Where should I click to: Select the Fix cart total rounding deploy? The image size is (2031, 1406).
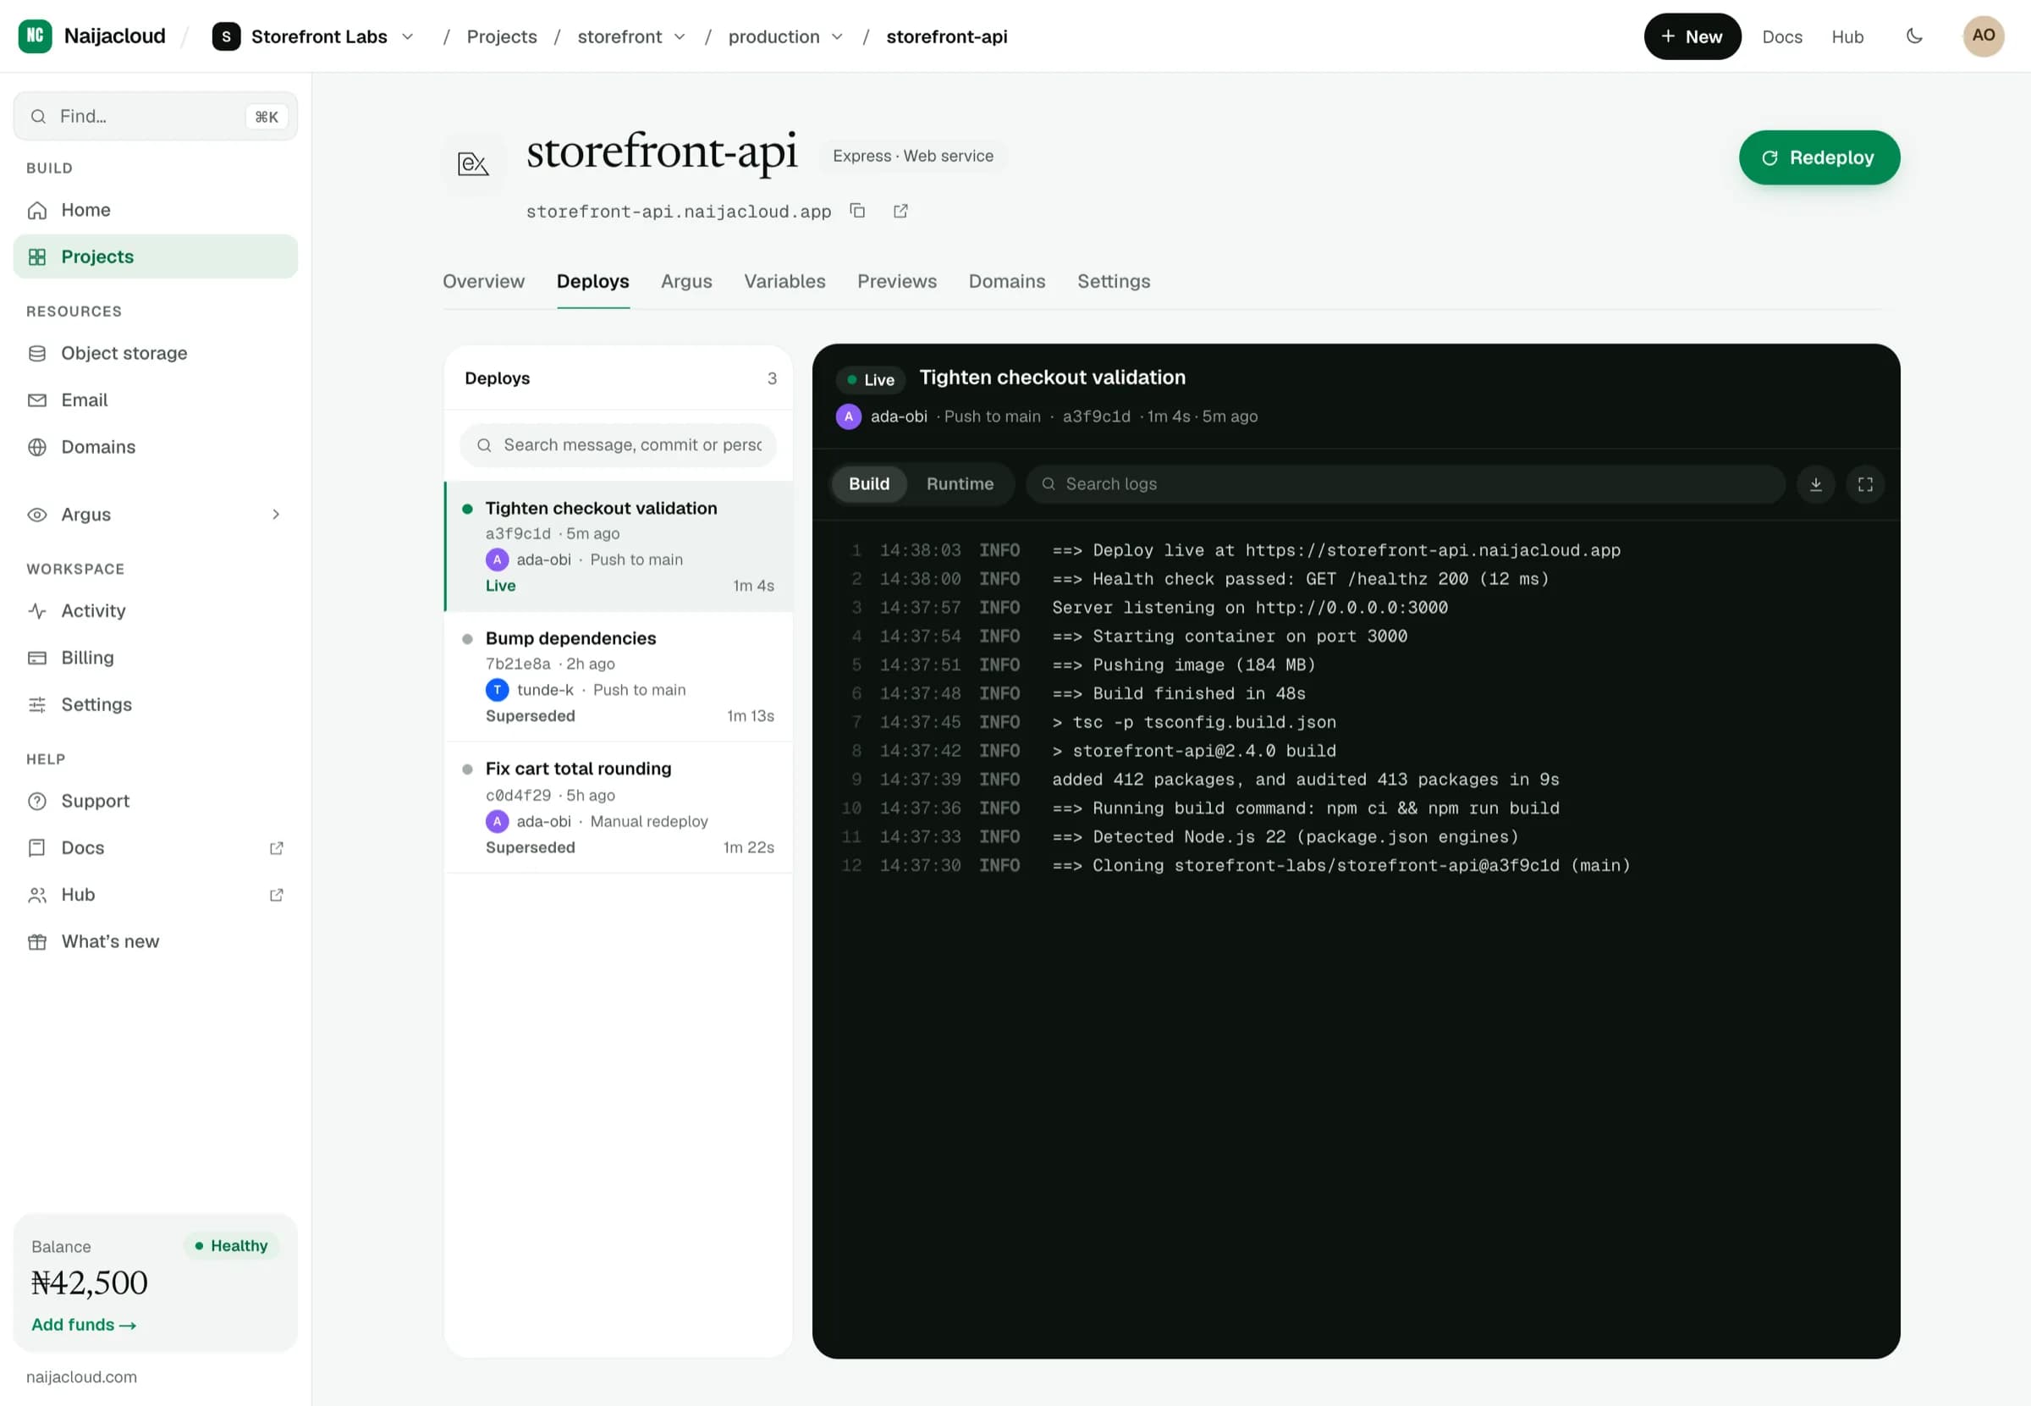click(x=619, y=808)
